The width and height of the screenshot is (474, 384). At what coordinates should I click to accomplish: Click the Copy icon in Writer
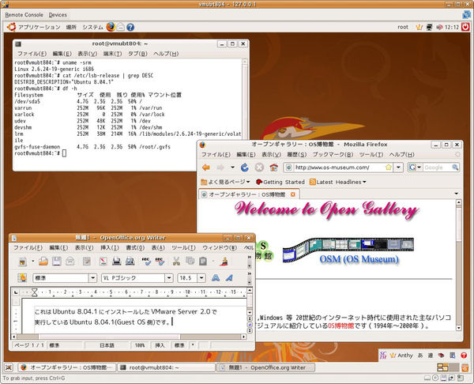(190, 262)
